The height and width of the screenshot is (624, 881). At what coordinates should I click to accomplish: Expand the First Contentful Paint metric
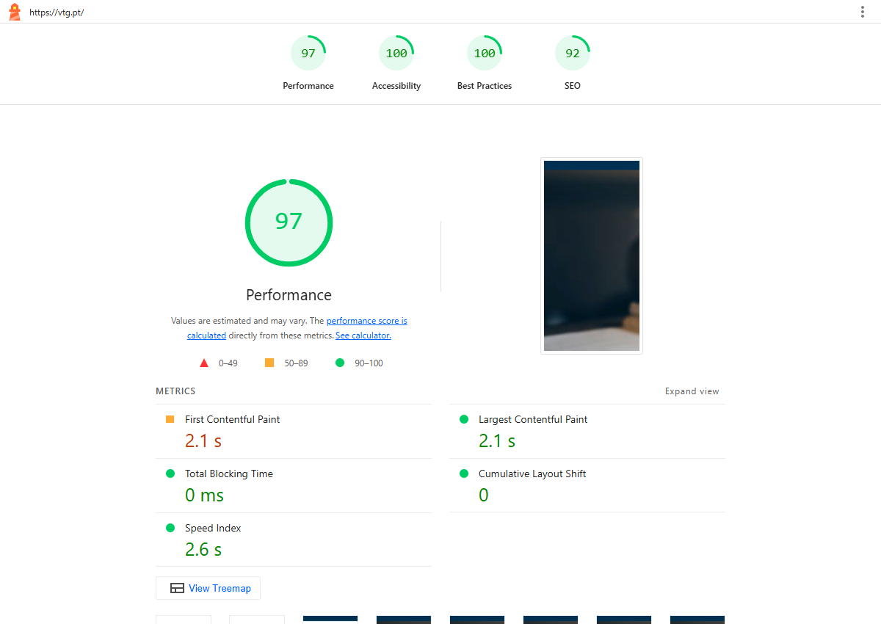[294, 432]
